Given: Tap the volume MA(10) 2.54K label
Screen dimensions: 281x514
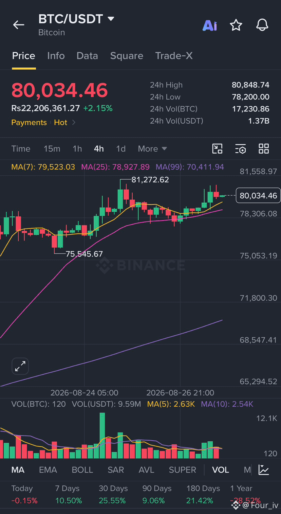Looking at the screenshot, I should click(227, 404).
